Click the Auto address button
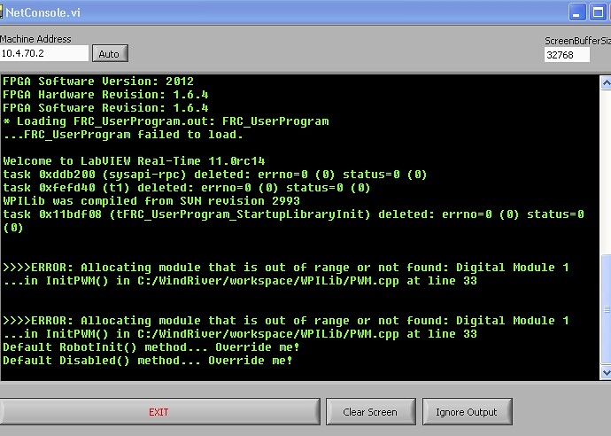611x436 pixels. coord(110,53)
